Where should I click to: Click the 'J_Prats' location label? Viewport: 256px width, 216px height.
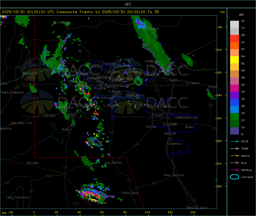point(157,115)
